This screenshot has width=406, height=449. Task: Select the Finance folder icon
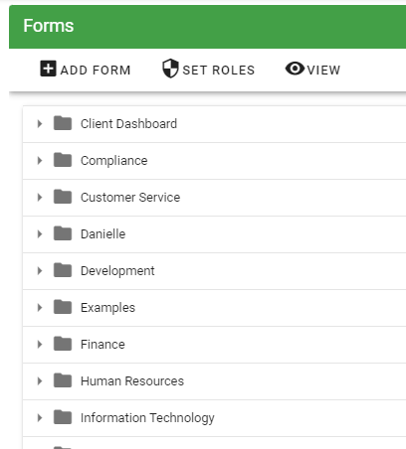(63, 344)
